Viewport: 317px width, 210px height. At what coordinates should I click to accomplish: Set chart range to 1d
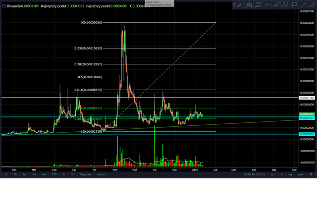click(6, 174)
